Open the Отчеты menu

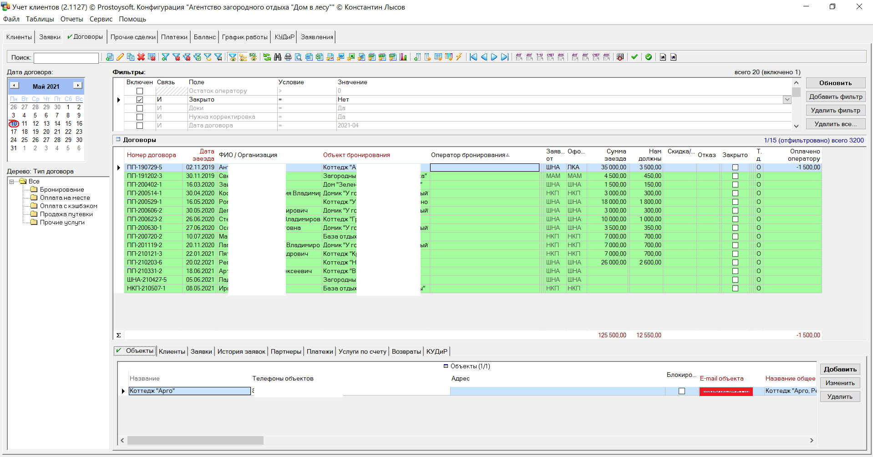71,19
